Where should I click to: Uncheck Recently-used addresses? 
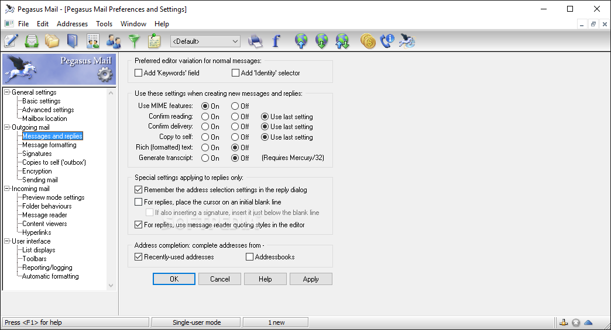pos(138,256)
